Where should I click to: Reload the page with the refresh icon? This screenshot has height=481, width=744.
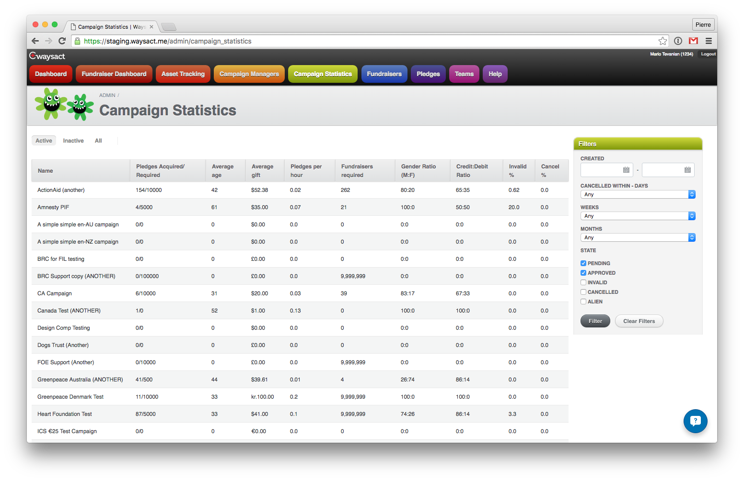click(x=62, y=41)
